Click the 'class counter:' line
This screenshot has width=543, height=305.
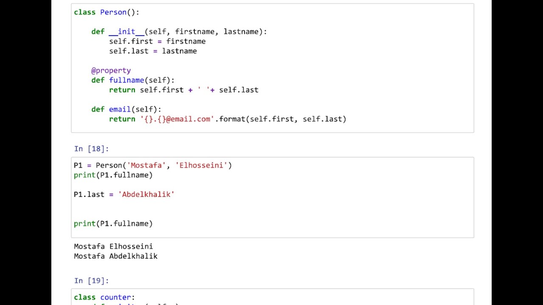coord(104,297)
